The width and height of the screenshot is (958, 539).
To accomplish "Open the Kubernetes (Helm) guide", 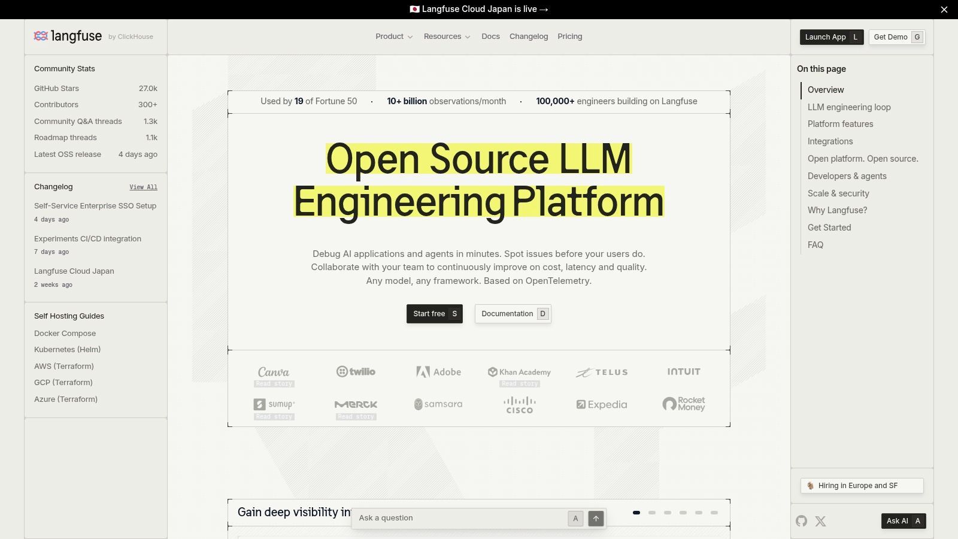I will (67, 350).
